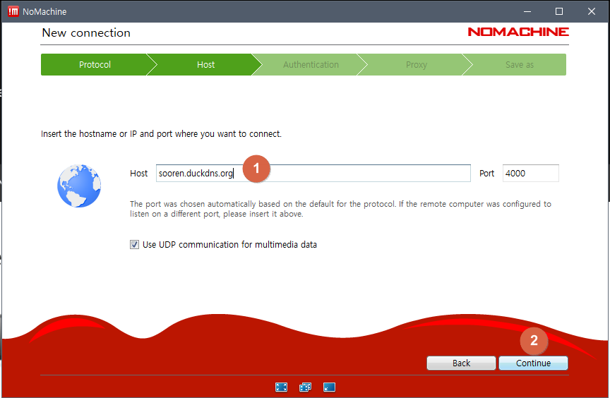Maximize the NoMachine window
610x398 pixels.
pos(559,12)
